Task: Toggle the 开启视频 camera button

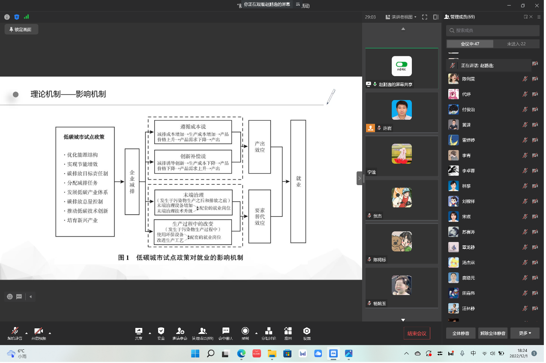Action: pyautogui.click(x=39, y=331)
